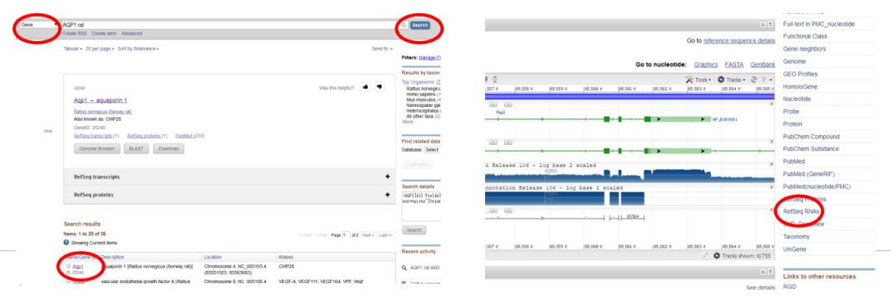Clear the AQP1 rat search query
Viewport: 891px width, 302px height.
coord(403,25)
